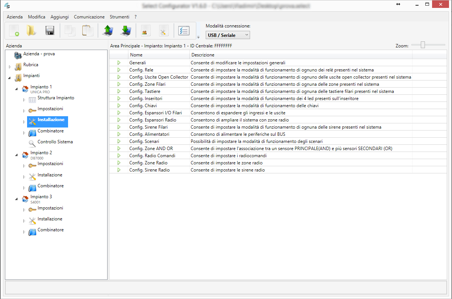This screenshot has width=452, height=299.
Task: Open the Comunicazione menu
Action: [89, 17]
